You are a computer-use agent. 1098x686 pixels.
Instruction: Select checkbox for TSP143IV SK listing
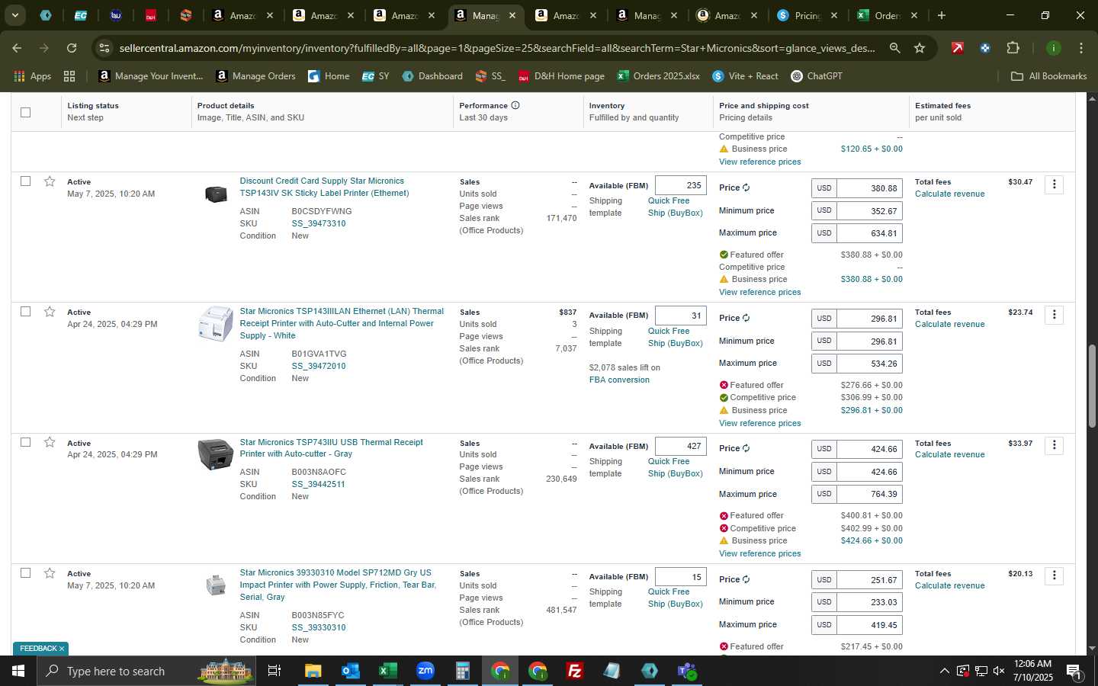click(x=25, y=181)
